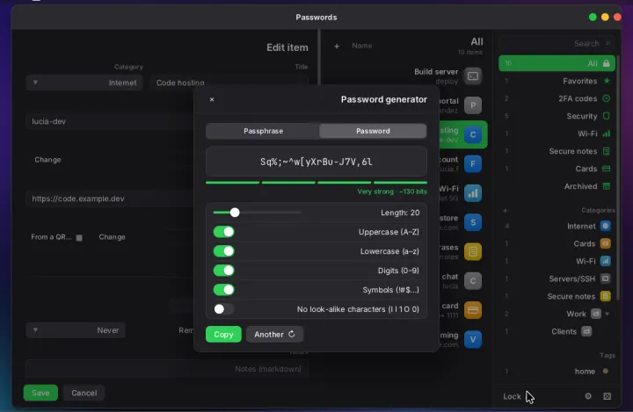This screenshot has width=633, height=412.
Task: Open settings gear icon
Action: 588,396
